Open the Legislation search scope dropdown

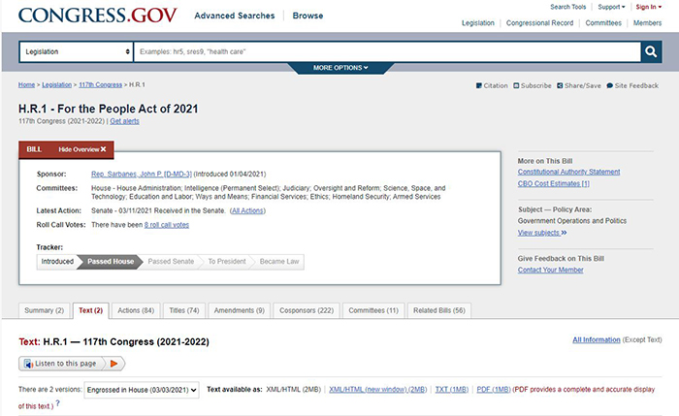click(x=77, y=51)
